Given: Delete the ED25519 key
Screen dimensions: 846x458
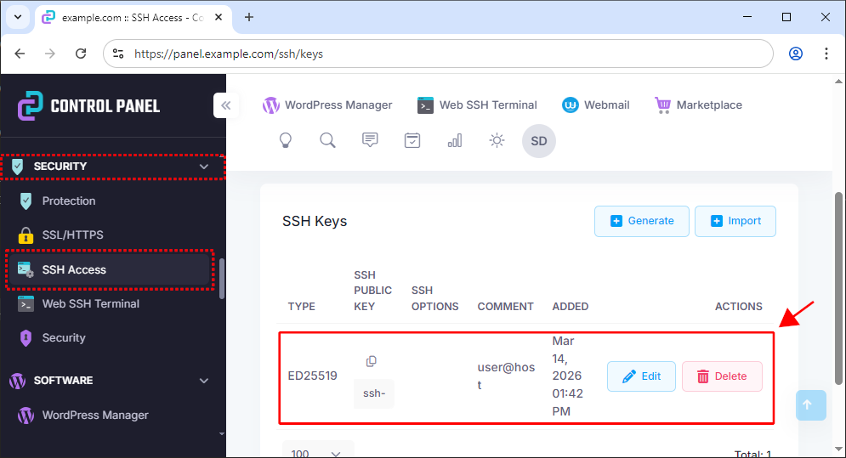Looking at the screenshot, I should (722, 376).
